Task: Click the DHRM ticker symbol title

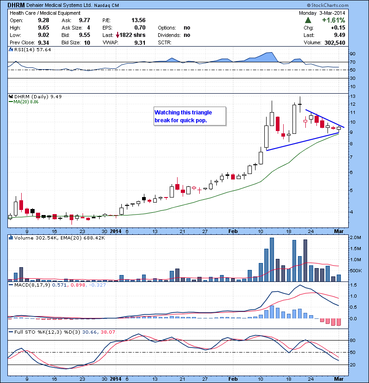Action: tap(16, 5)
